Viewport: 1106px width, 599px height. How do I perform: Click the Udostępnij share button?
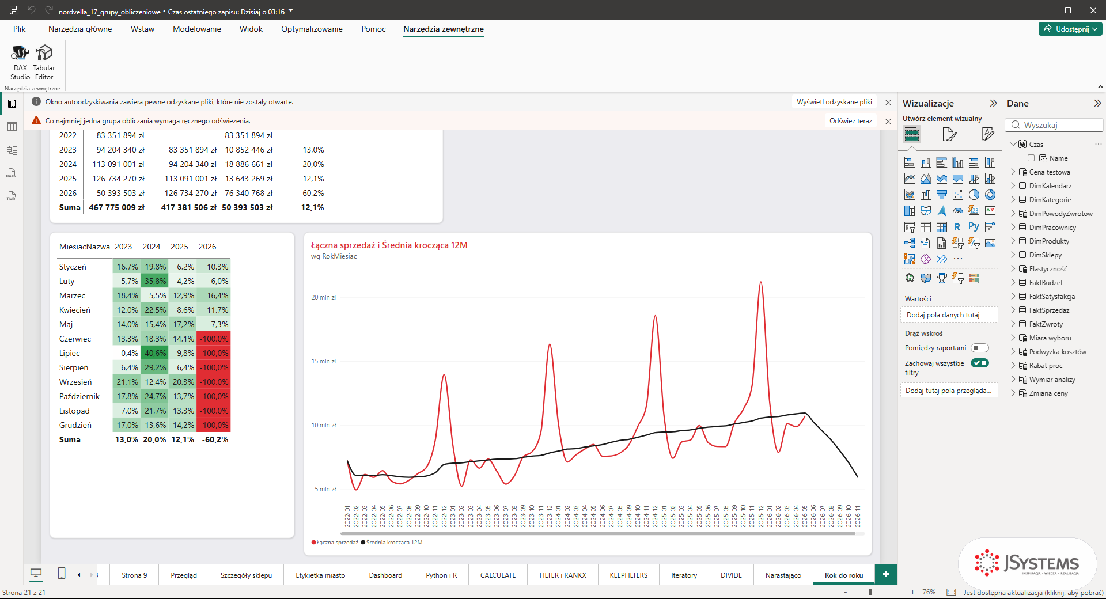[x=1070, y=29]
